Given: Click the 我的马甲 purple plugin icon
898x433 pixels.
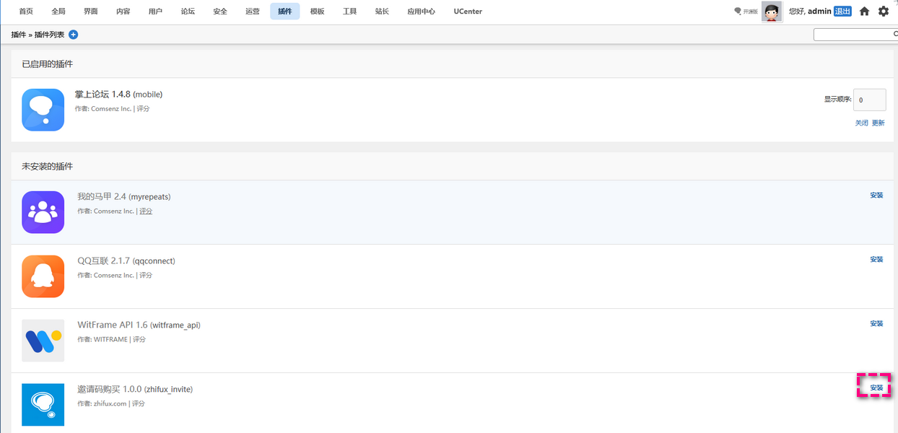Looking at the screenshot, I should tap(43, 212).
